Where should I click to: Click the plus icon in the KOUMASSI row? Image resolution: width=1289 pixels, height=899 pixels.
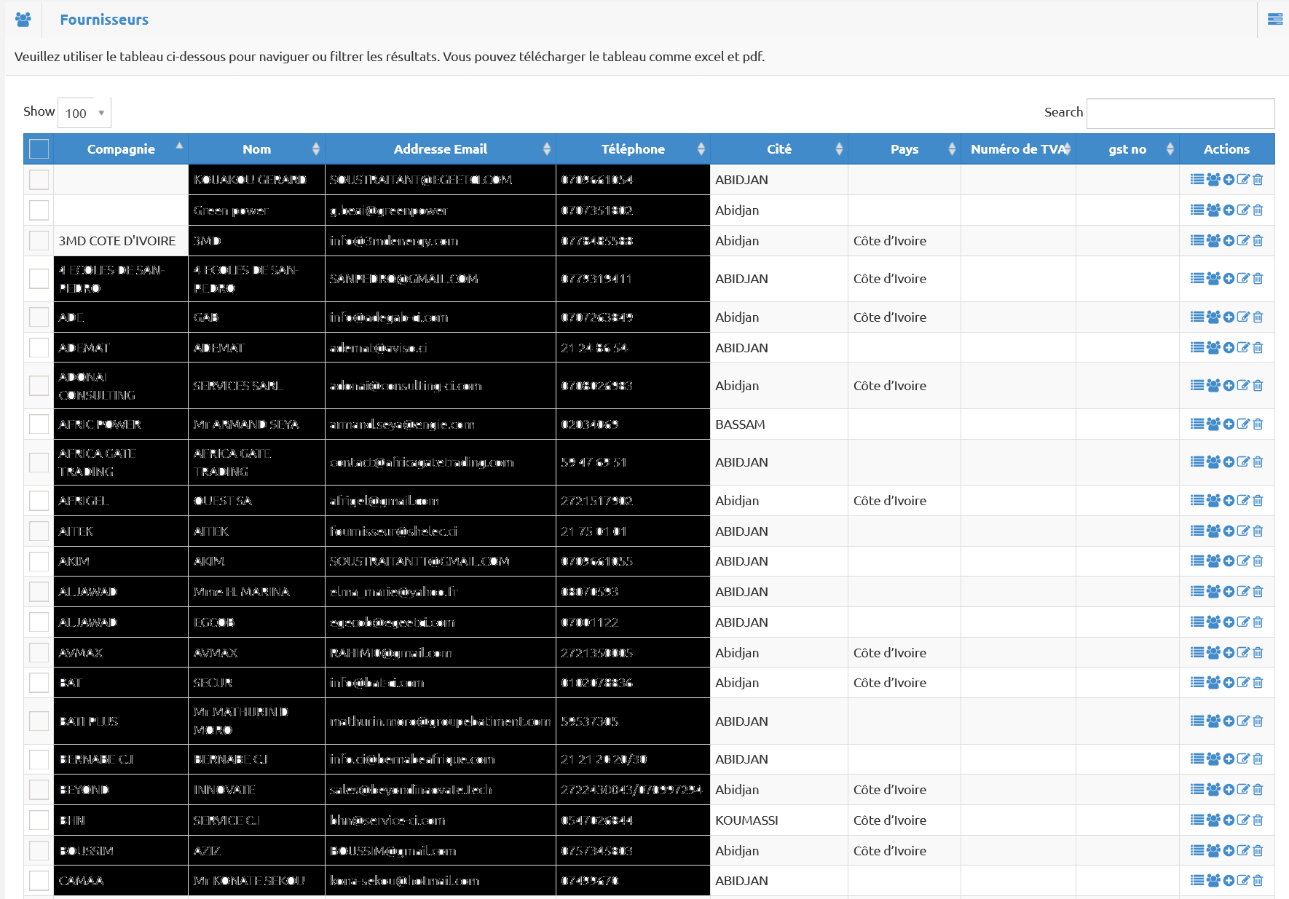[1229, 820]
